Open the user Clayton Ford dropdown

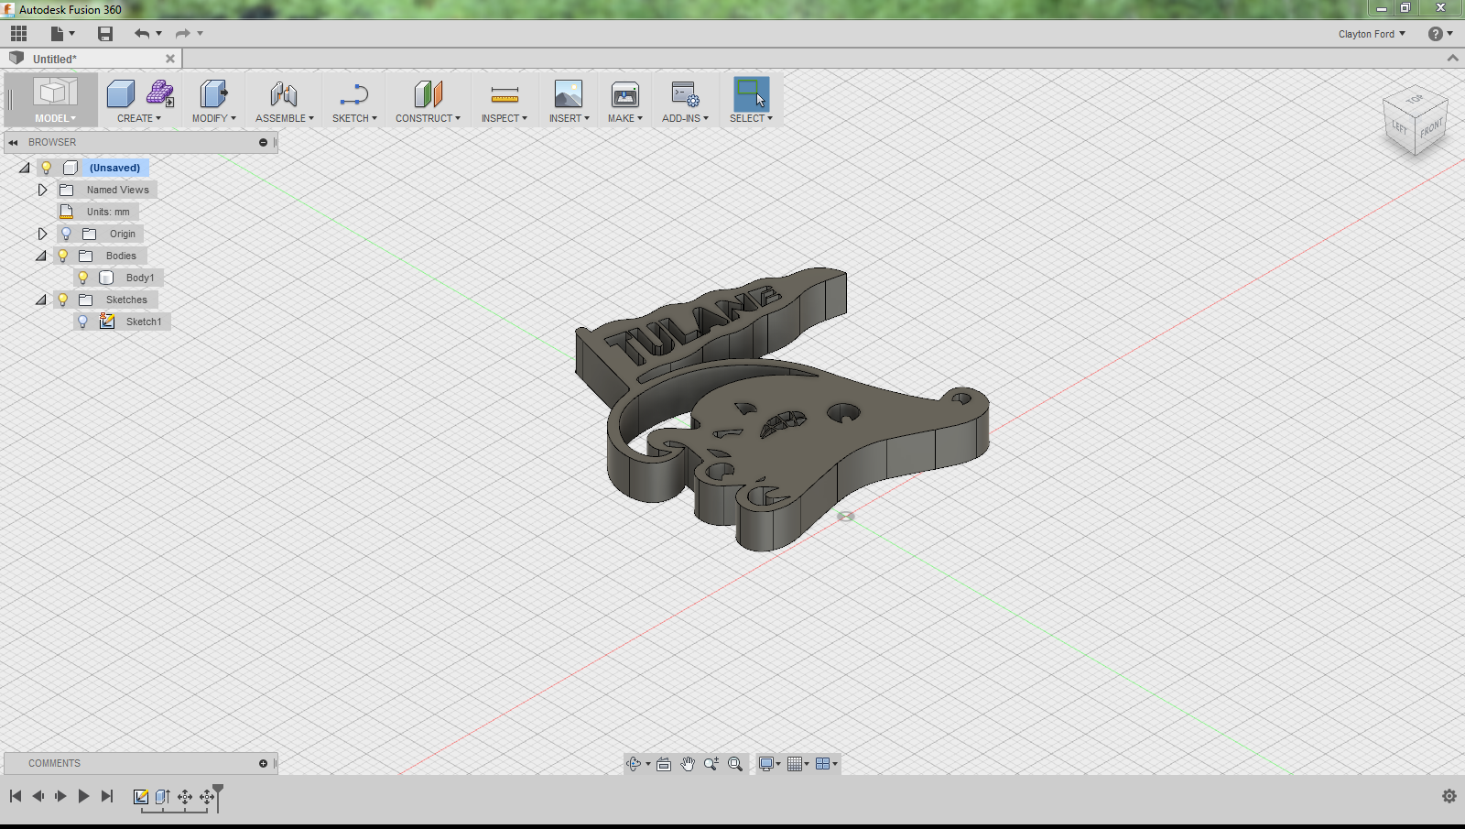(x=1371, y=34)
